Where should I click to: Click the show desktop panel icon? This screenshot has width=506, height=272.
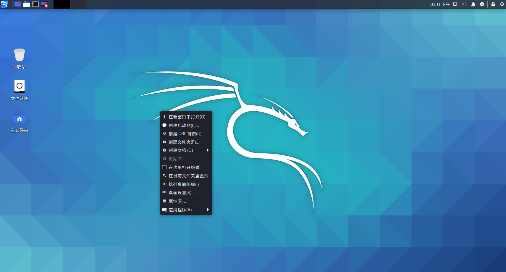point(18,4)
